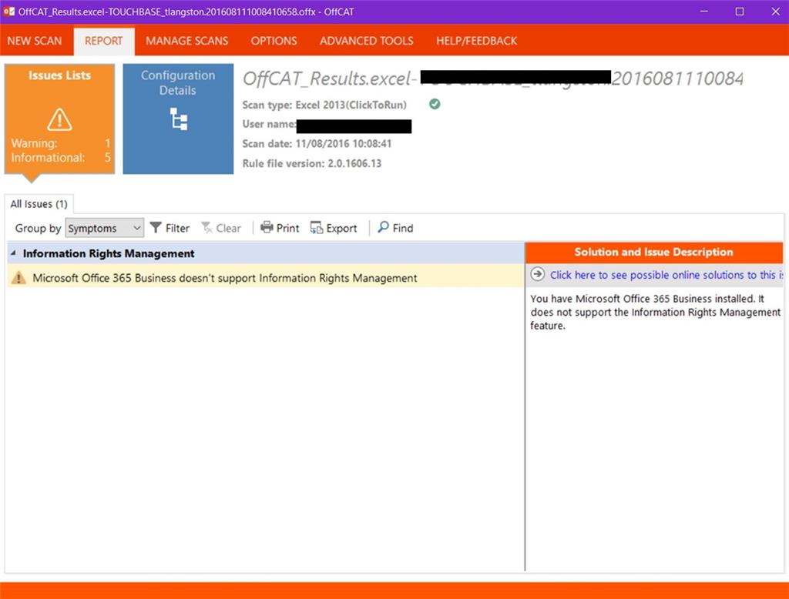Click the Print printer icon
789x599 pixels.
click(267, 227)
